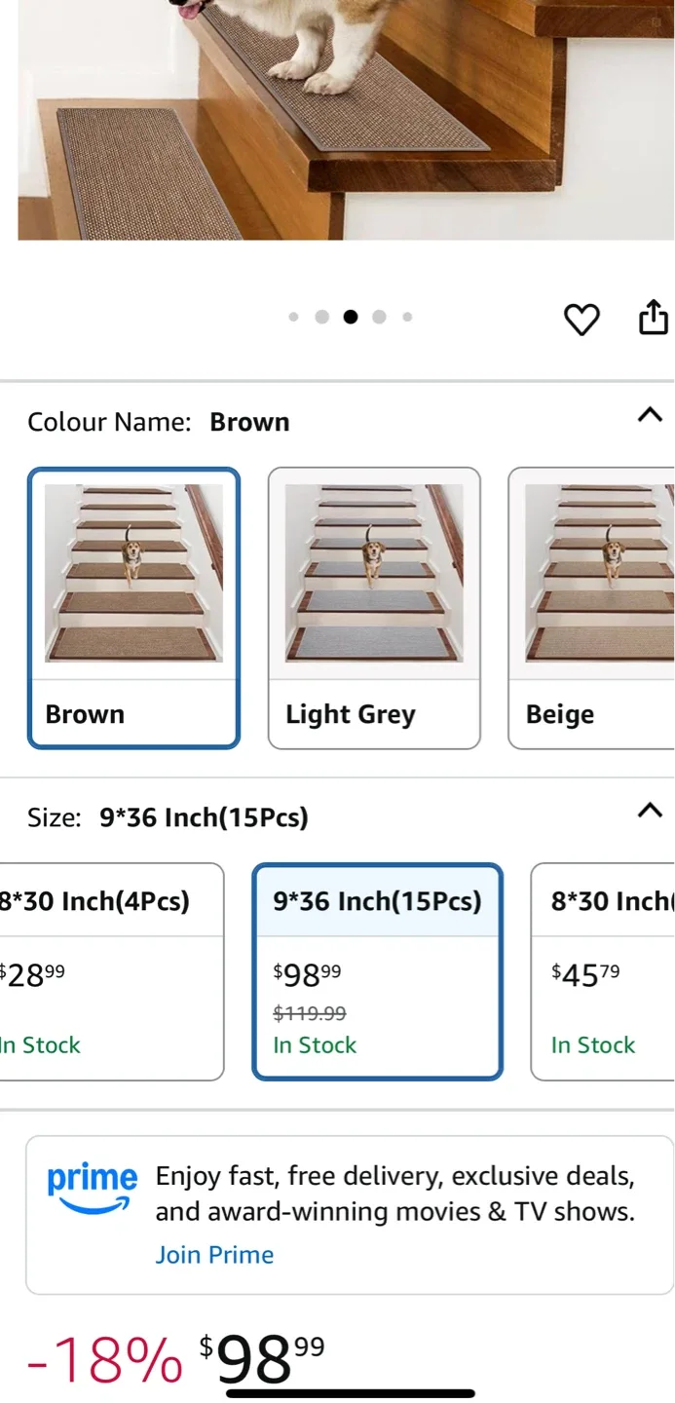Select the third carousel navigation dot
The height and width of the screenshot is (1403, 675).
[351, 317]
